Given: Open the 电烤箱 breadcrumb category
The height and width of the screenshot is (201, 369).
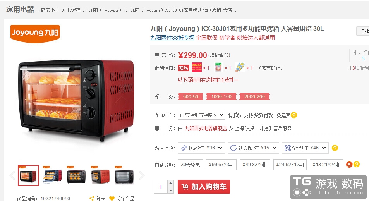Looking at the screenshot, I should (x=73, y=10).
